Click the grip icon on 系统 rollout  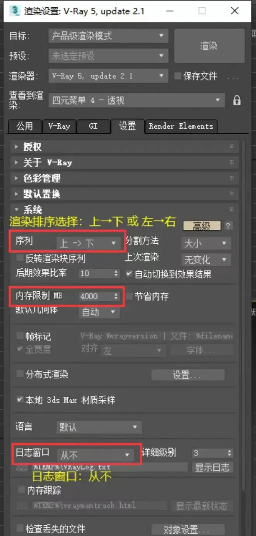tap(232, 209)
